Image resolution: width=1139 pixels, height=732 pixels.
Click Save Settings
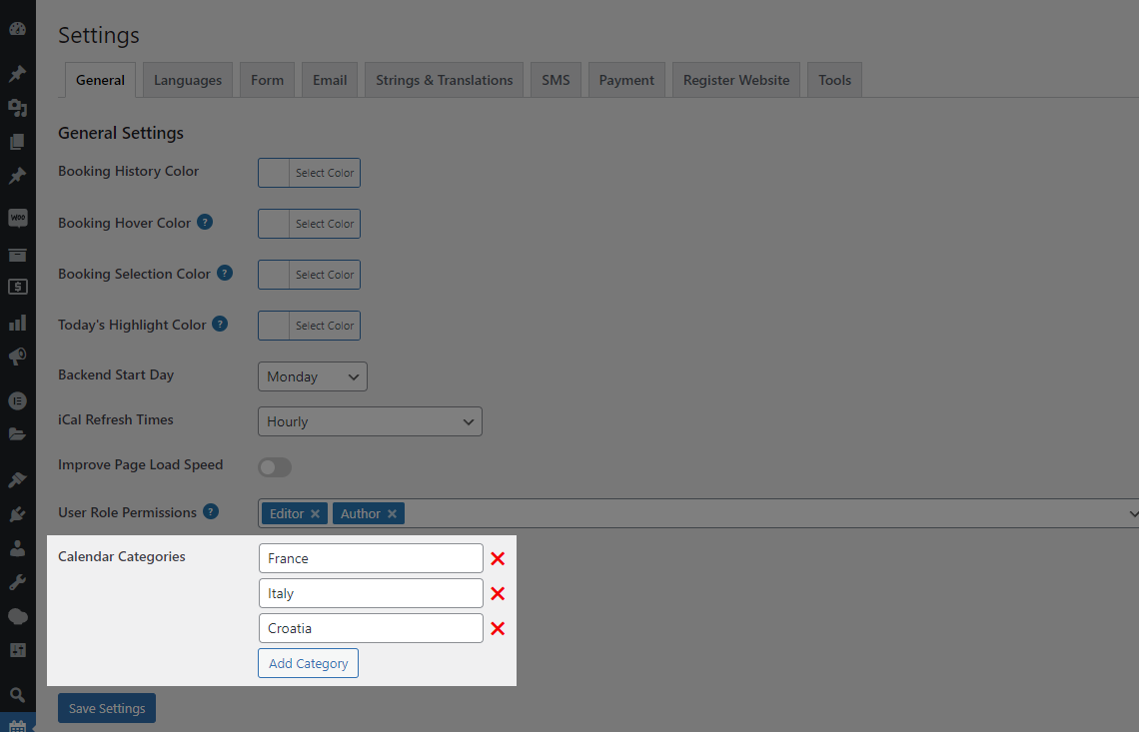[106, 707]
